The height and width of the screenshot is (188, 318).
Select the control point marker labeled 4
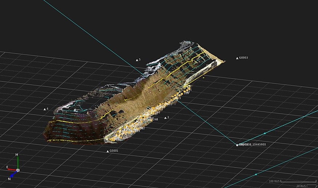pyautogui.click(x=45, y=109)
